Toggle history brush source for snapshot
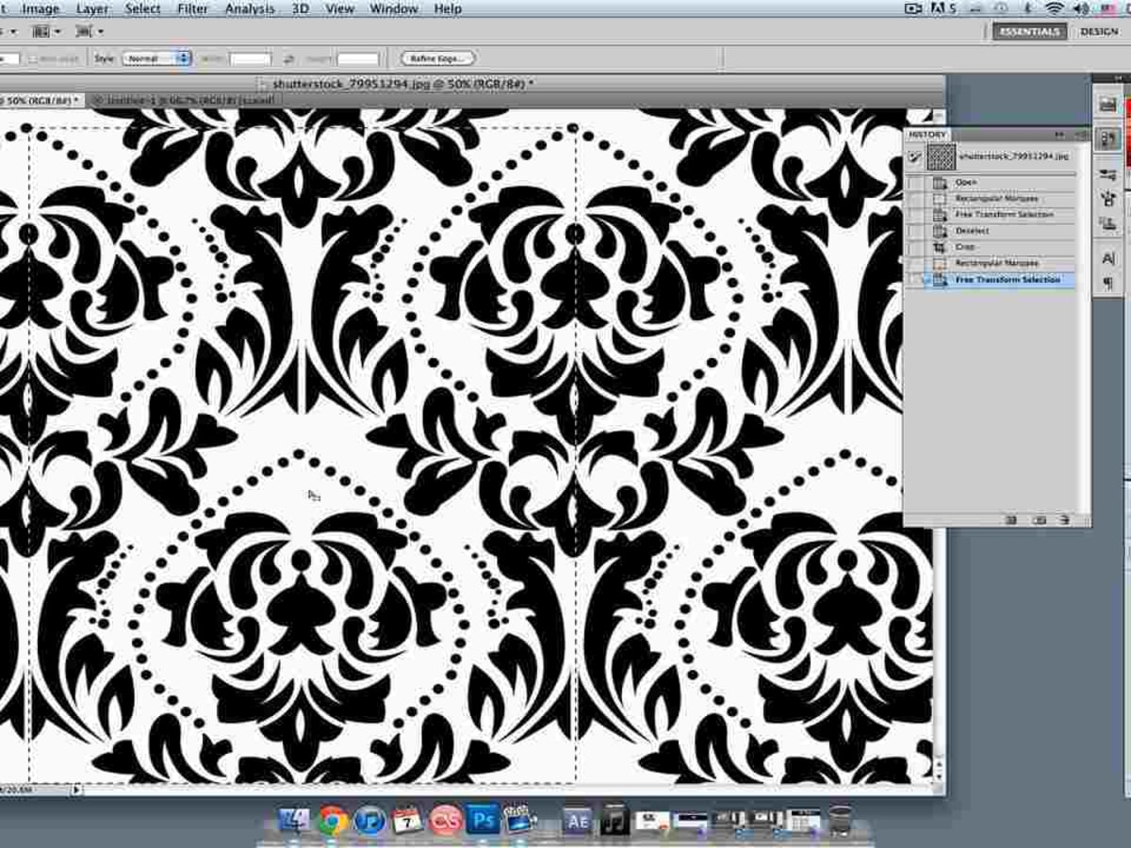This screenshot has width=1131, height=848. tap(914, 157)
